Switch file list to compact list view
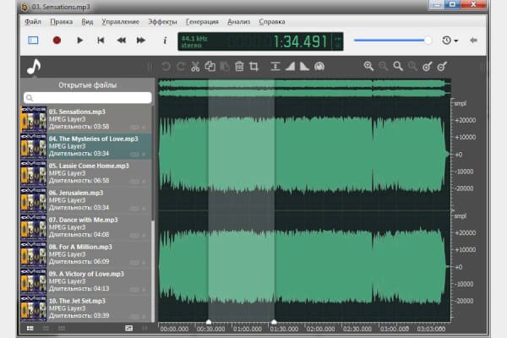The width and height of the screenshot is (507, 338). (x=46, y=329)
